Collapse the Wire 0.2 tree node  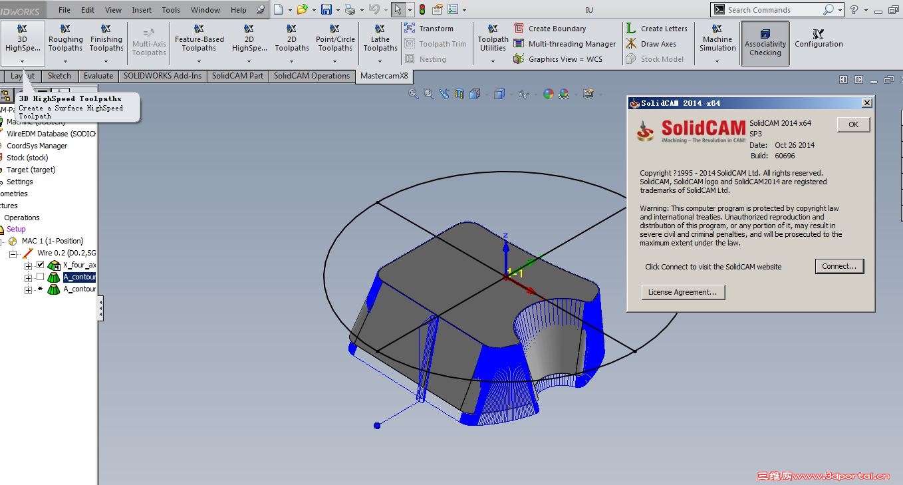point(13,253)
